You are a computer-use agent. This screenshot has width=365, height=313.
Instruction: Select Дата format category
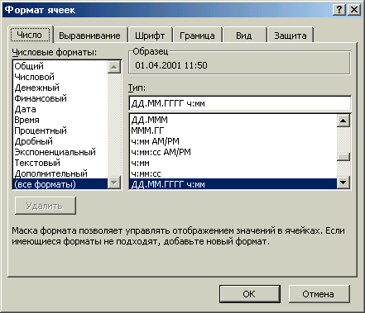pos(60,109)
